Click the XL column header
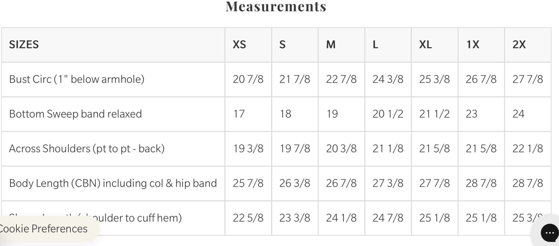The height and width of the screenshot is (246, 559). 426,45
